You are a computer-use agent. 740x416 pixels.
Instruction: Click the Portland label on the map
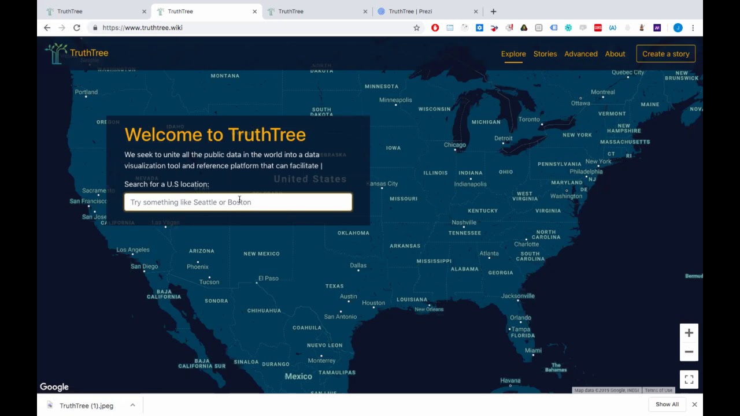point(86,92)
